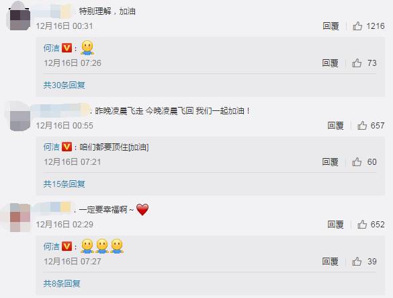Reply to the 特别理解，加油 comment

[331, 26]
